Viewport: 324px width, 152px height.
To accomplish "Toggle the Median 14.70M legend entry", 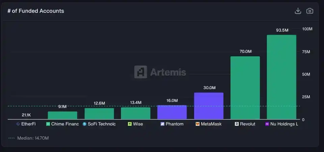I will 29,138.
